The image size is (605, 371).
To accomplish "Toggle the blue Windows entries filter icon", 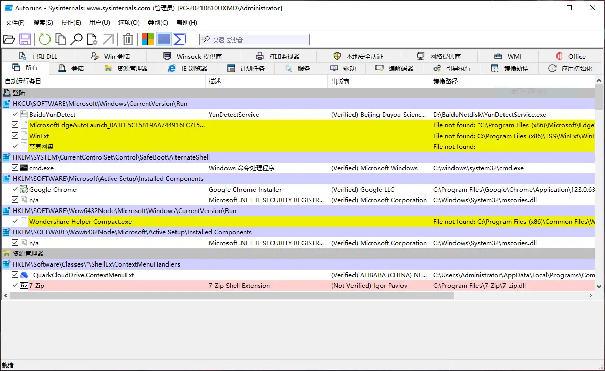I will pyautogui.click(x=164, y=39).
